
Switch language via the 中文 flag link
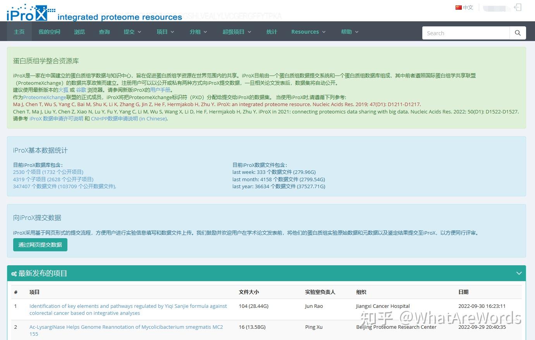tap(464, 7)
